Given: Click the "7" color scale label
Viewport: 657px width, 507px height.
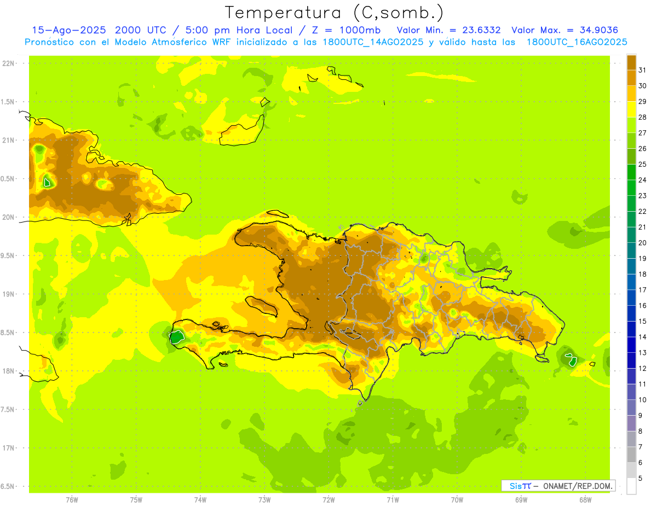Looking at the screenshot, I should (641, 447).
